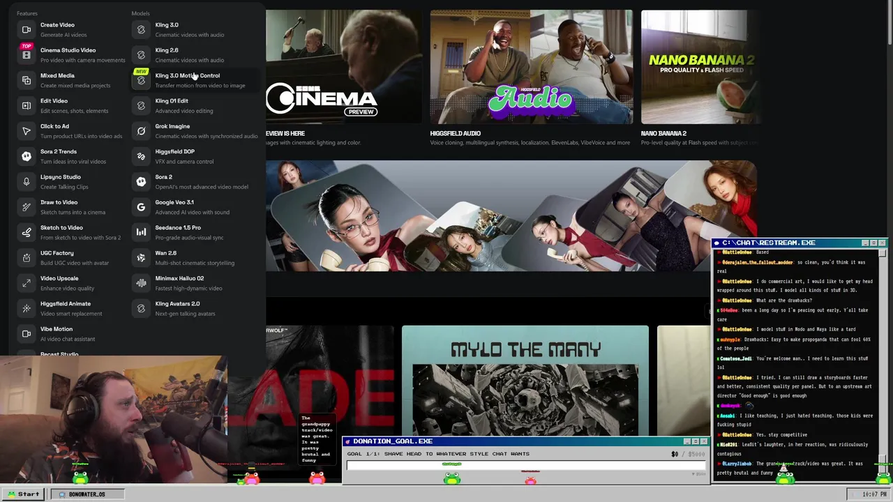The image size is (893, 502).
Task: Click the Kling 3.0 model icon
Action: 141,29
